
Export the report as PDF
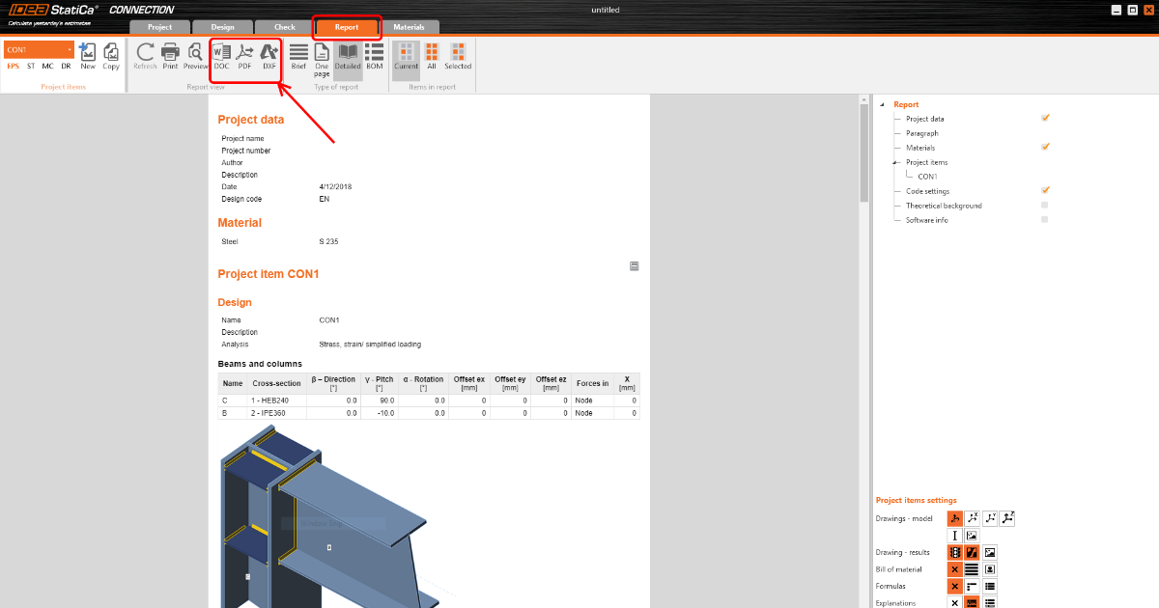(x=244, y=56)
